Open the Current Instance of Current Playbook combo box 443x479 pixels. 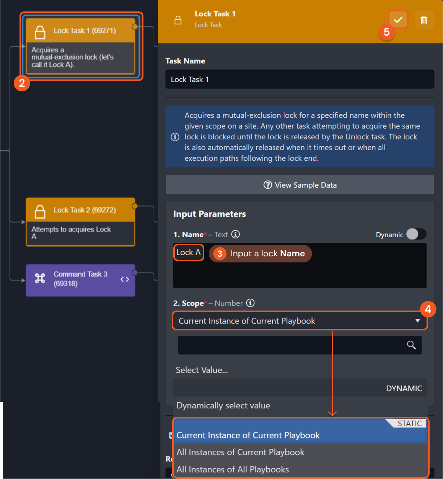(291, 321)
